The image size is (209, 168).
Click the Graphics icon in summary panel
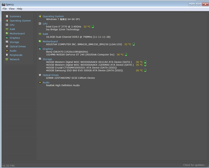pos(40,49)
